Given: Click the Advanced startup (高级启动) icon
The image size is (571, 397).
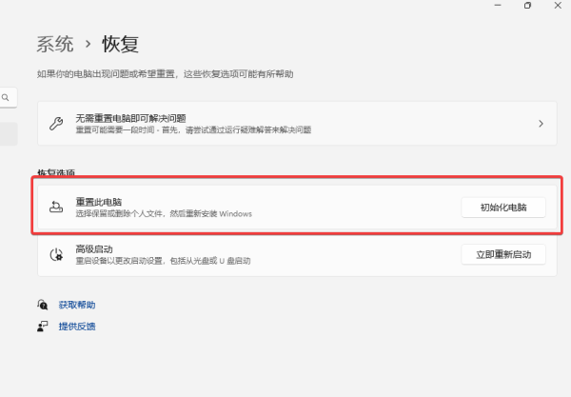Looking at the screenshot, I should [56, 253].
